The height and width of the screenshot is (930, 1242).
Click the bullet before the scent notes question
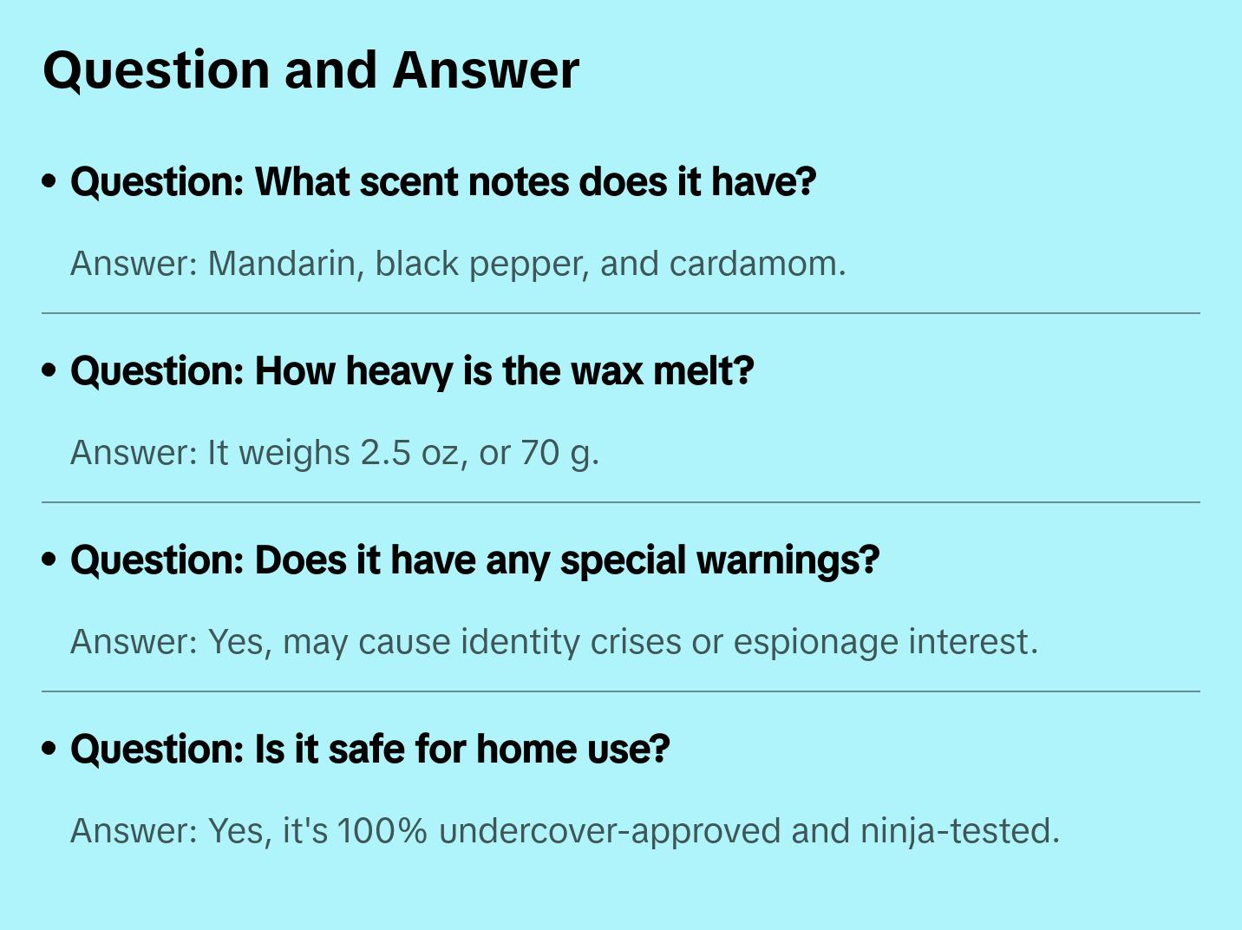coord(49,182)
